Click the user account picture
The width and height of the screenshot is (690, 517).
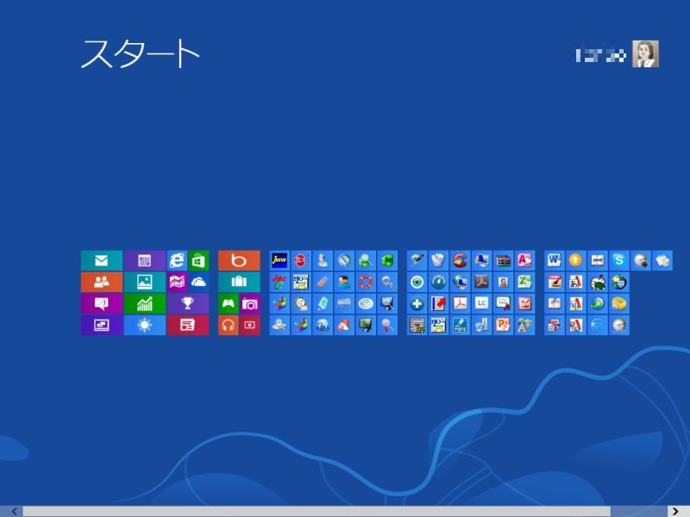pos(645,54)
